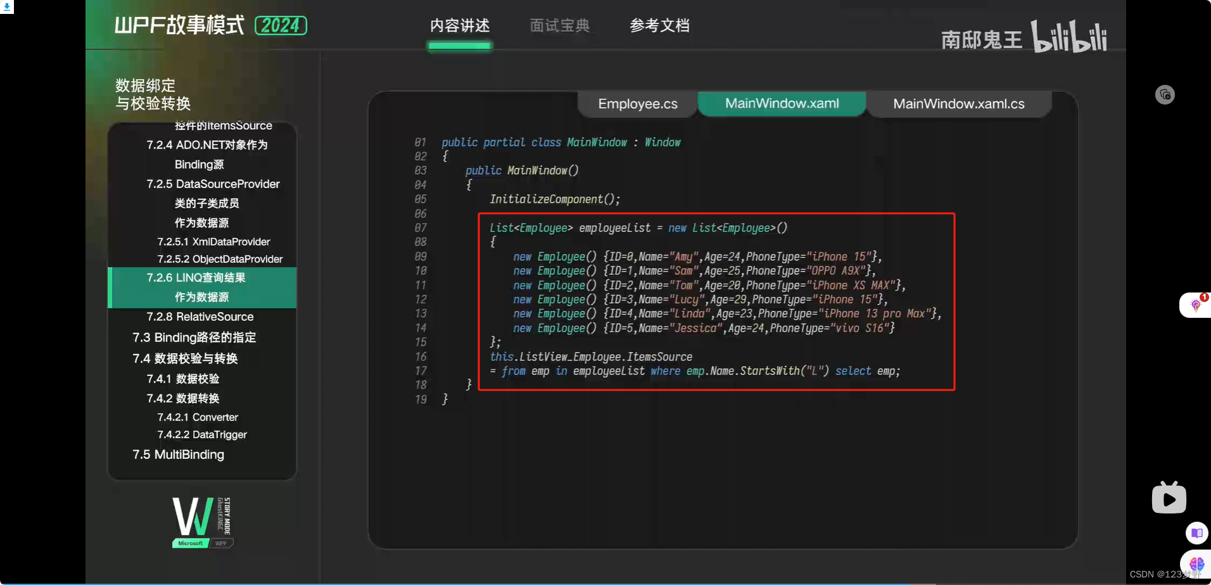The height and width of the screenshot is (585, 1211).
Task: Open 7.4.2.2 DataTrigger entry
Action: click(202, 434)
